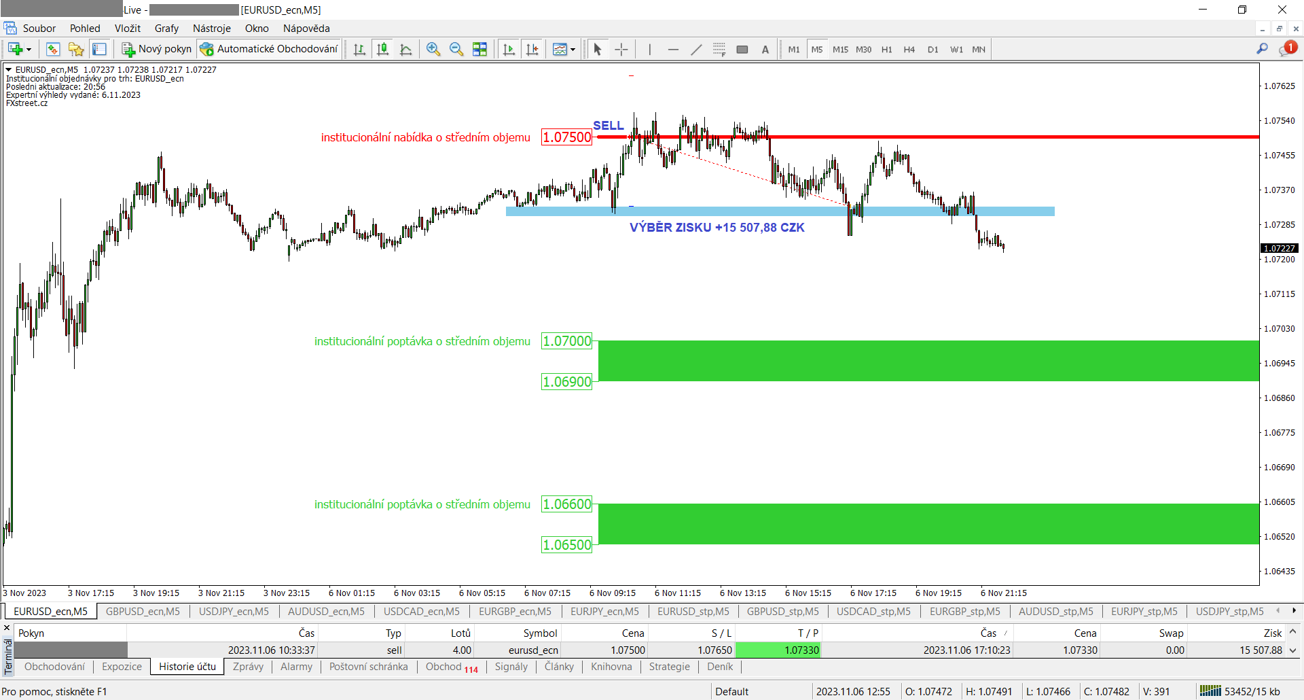Switch timeframe to D1

click(x=932, y=49)
